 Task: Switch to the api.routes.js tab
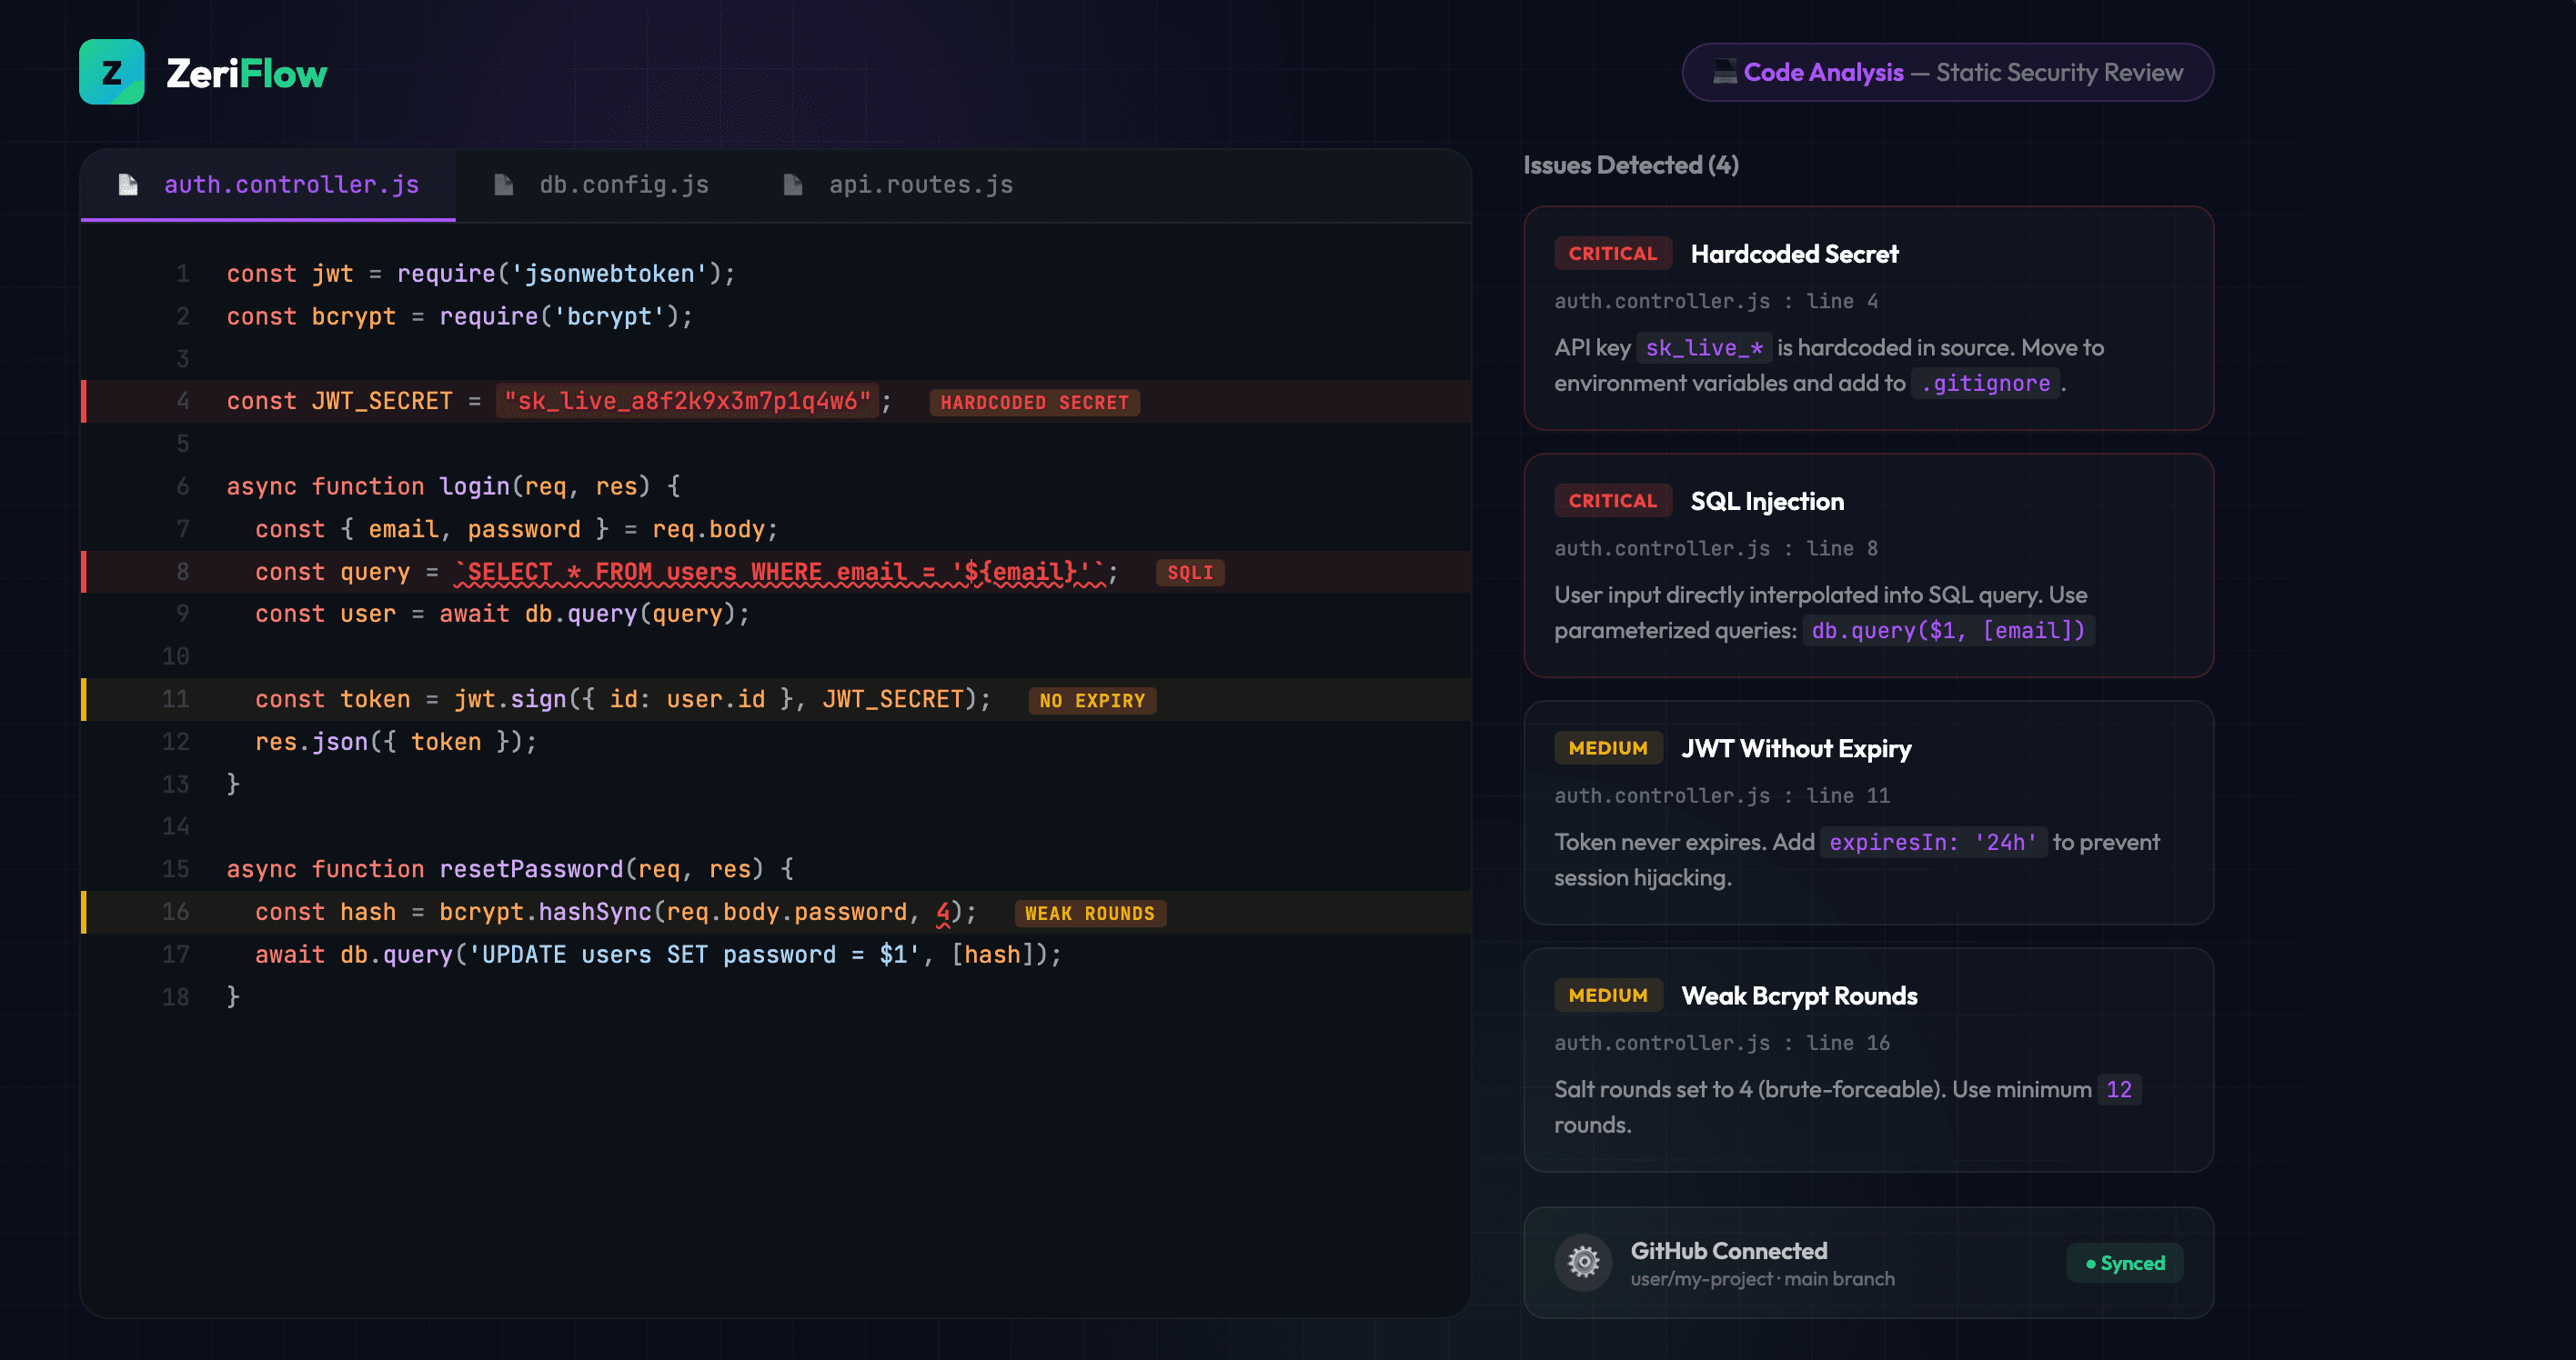920,183
